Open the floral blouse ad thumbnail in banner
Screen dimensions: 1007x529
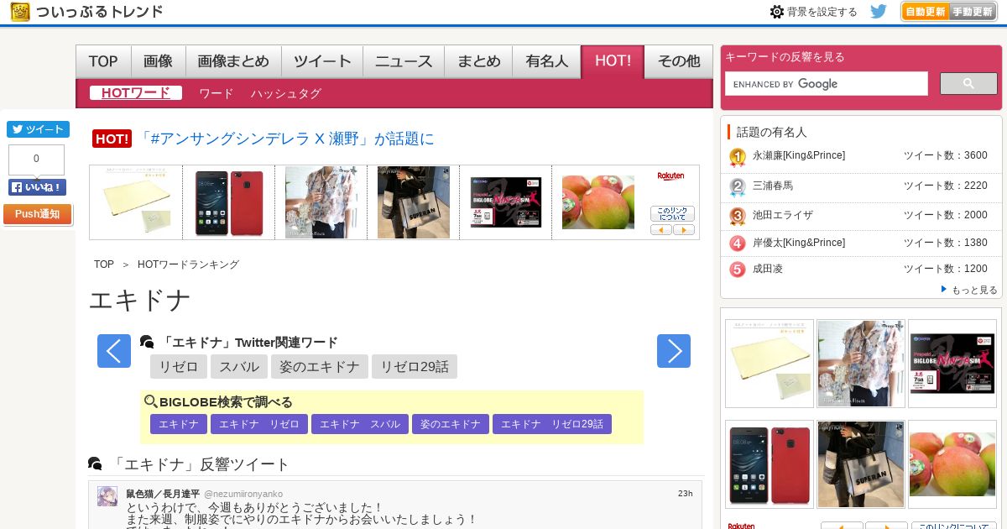click(321, 202)
